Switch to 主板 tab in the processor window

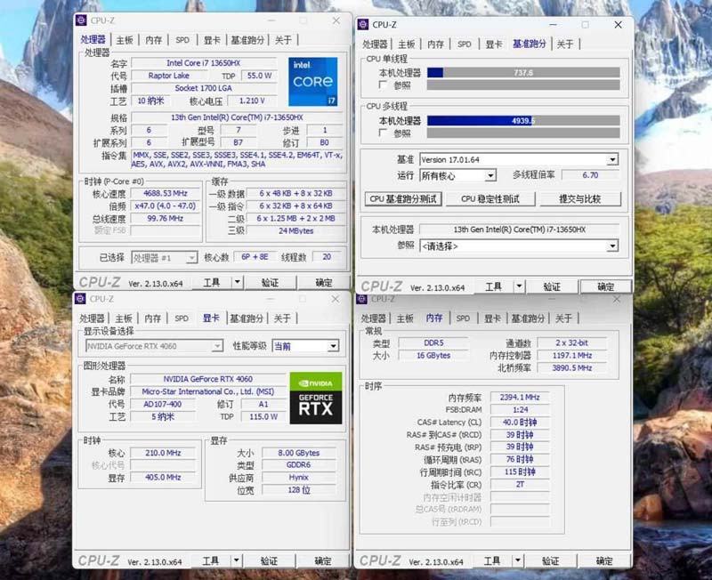click(x=125, y=40)
